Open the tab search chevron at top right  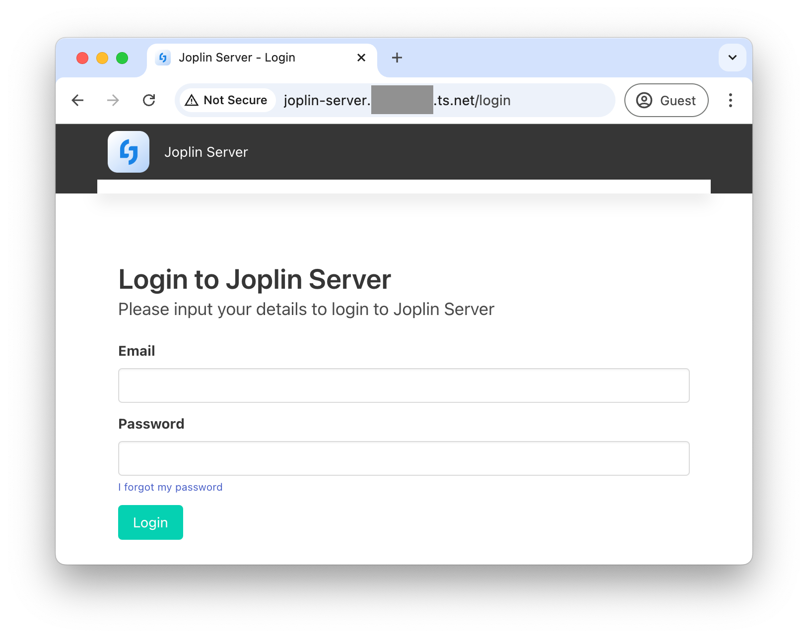click(x=732, y=58)
